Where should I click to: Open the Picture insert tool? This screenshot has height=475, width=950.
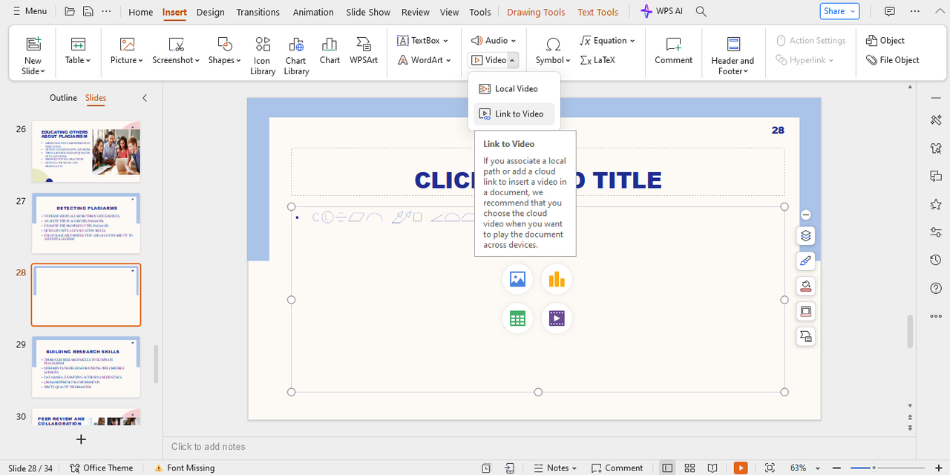pos(127,50)
